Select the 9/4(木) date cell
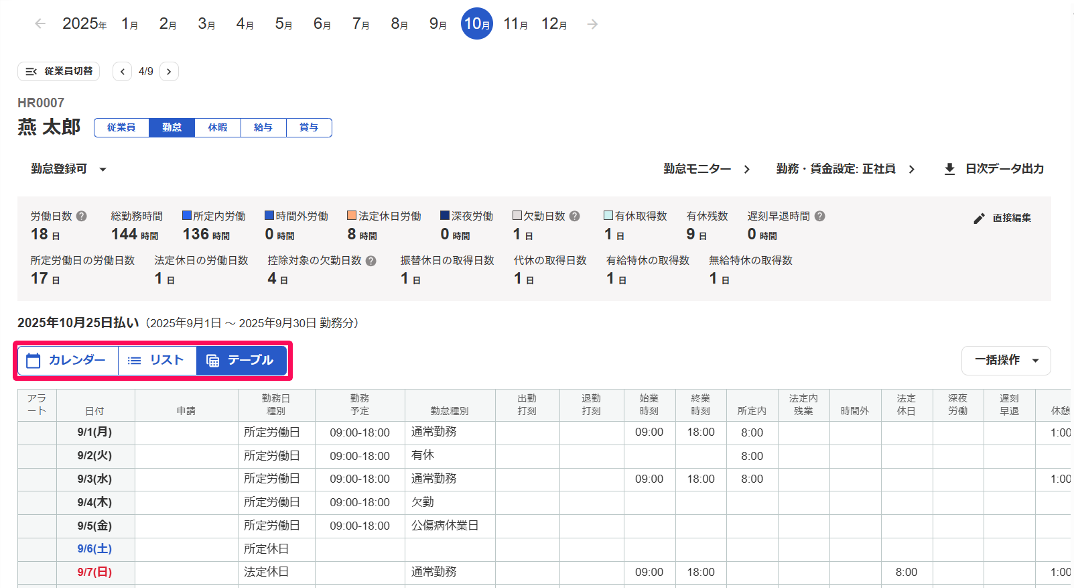The width and height of the screenshot is (1074, 588). click(x=95, y=502)
